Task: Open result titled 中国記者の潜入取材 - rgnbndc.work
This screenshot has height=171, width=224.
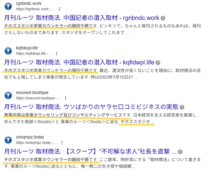Action: 82,18
